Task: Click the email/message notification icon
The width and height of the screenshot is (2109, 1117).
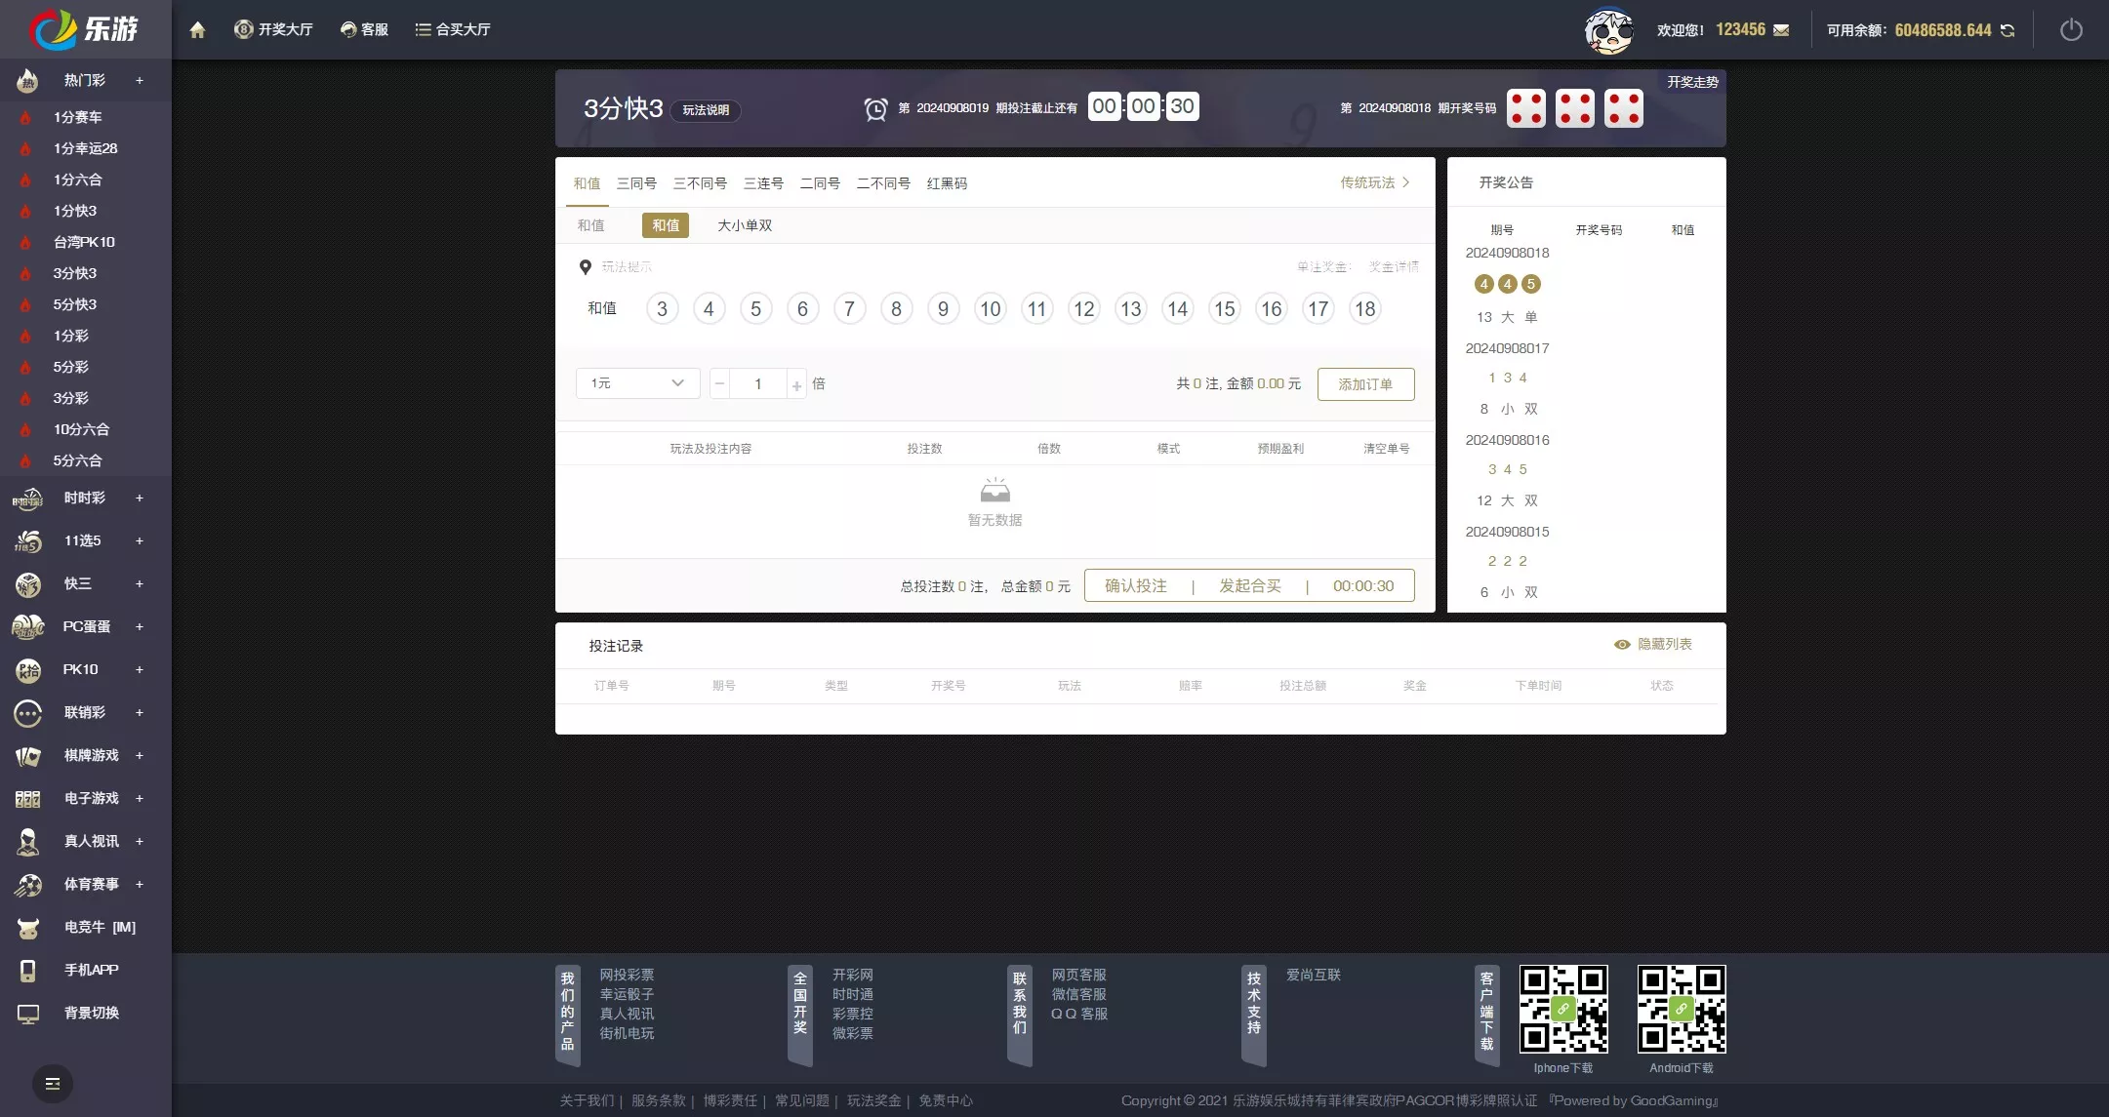Action: point(1784,29)
